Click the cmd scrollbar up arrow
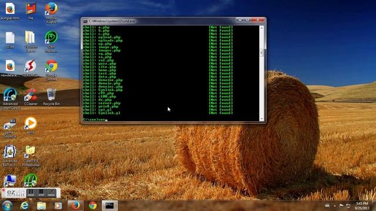 click(261, 28)
